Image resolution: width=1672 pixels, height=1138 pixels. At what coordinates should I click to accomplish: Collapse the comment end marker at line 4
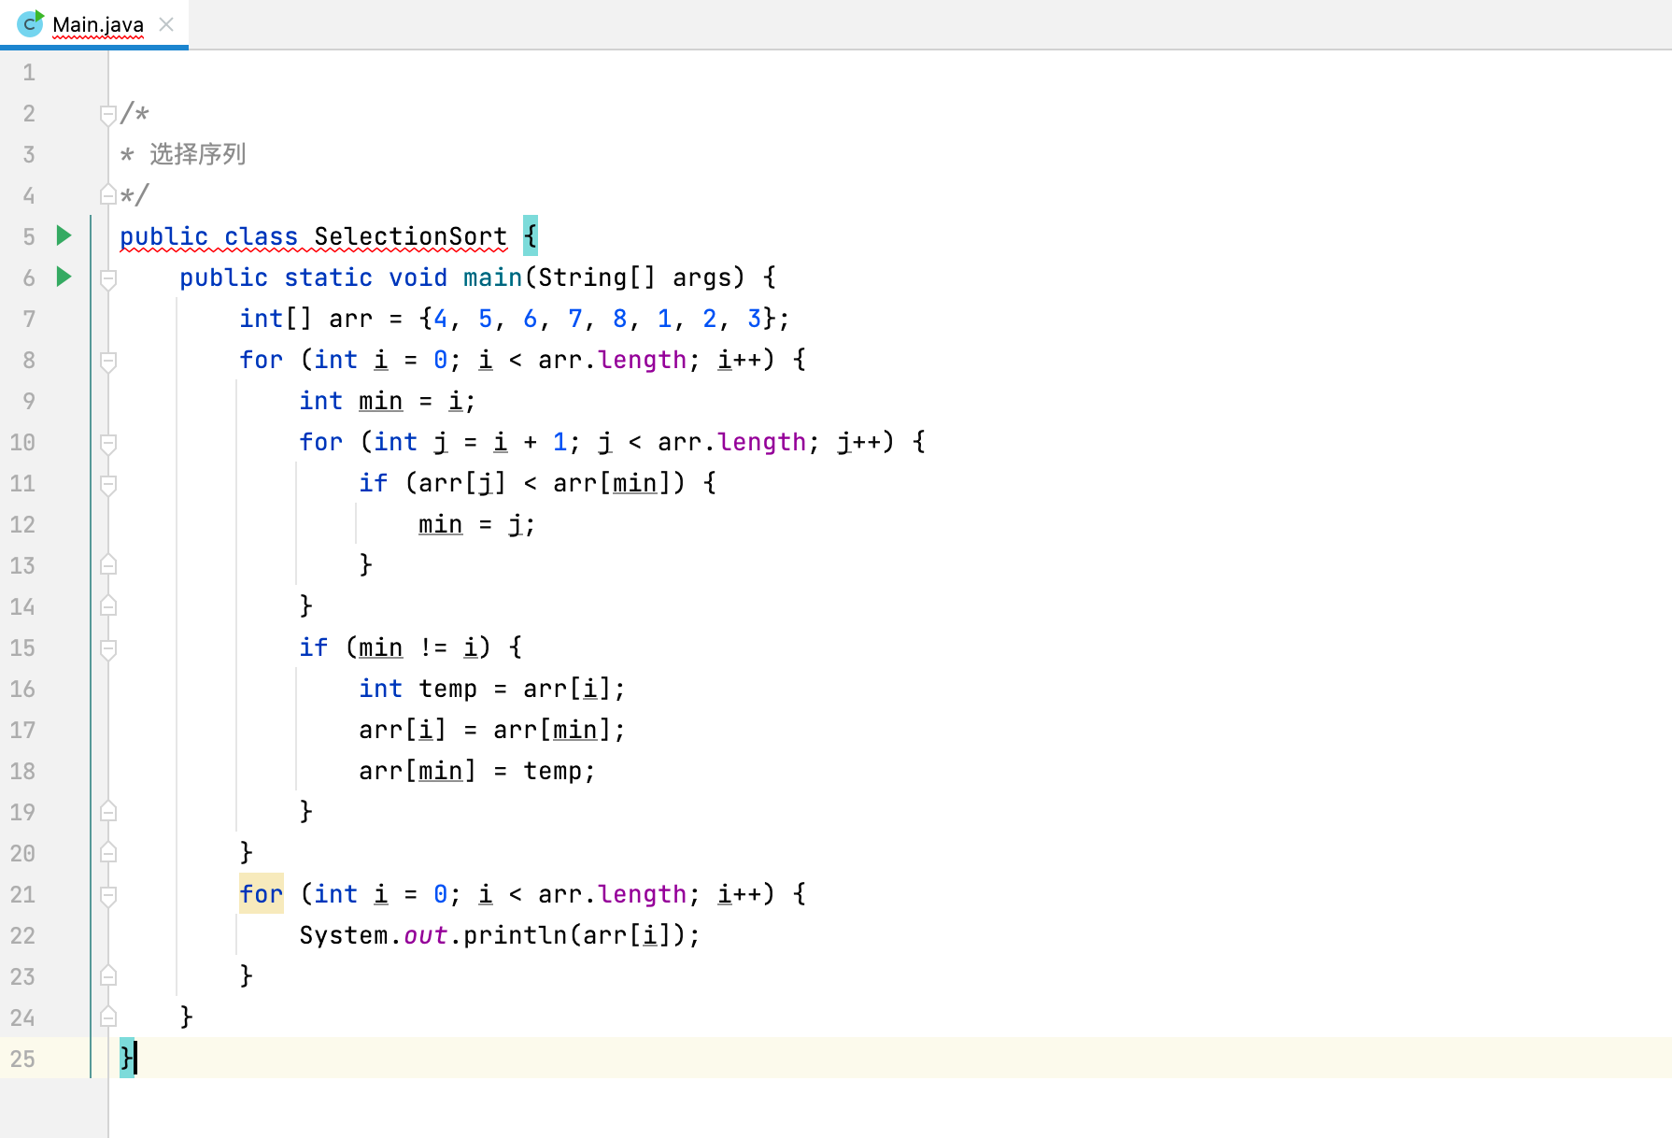pyautogui.click(x=108, y=194)
